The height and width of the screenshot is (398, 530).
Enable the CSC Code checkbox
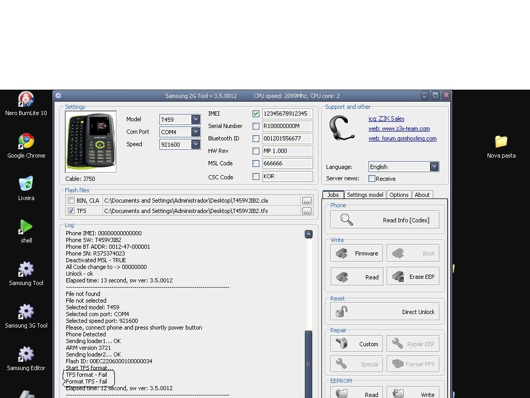click(x=256, y=176)
